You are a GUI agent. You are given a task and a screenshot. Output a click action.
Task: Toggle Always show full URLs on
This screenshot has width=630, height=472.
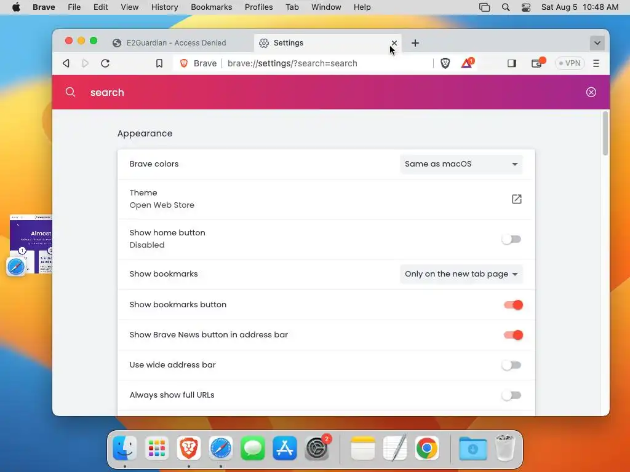coord(511,395)
